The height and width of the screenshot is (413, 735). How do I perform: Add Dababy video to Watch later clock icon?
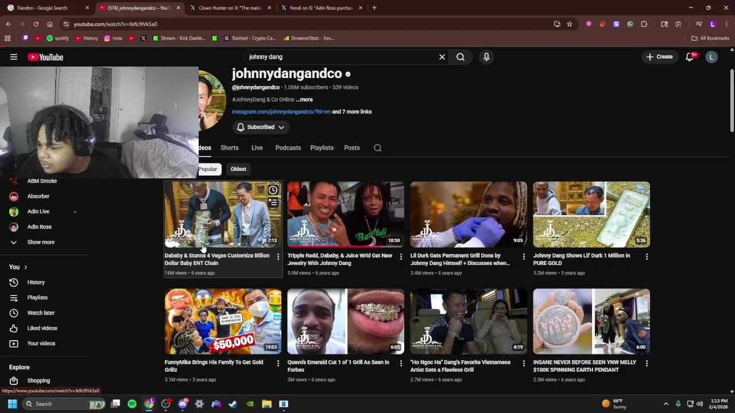click(273, 190)
